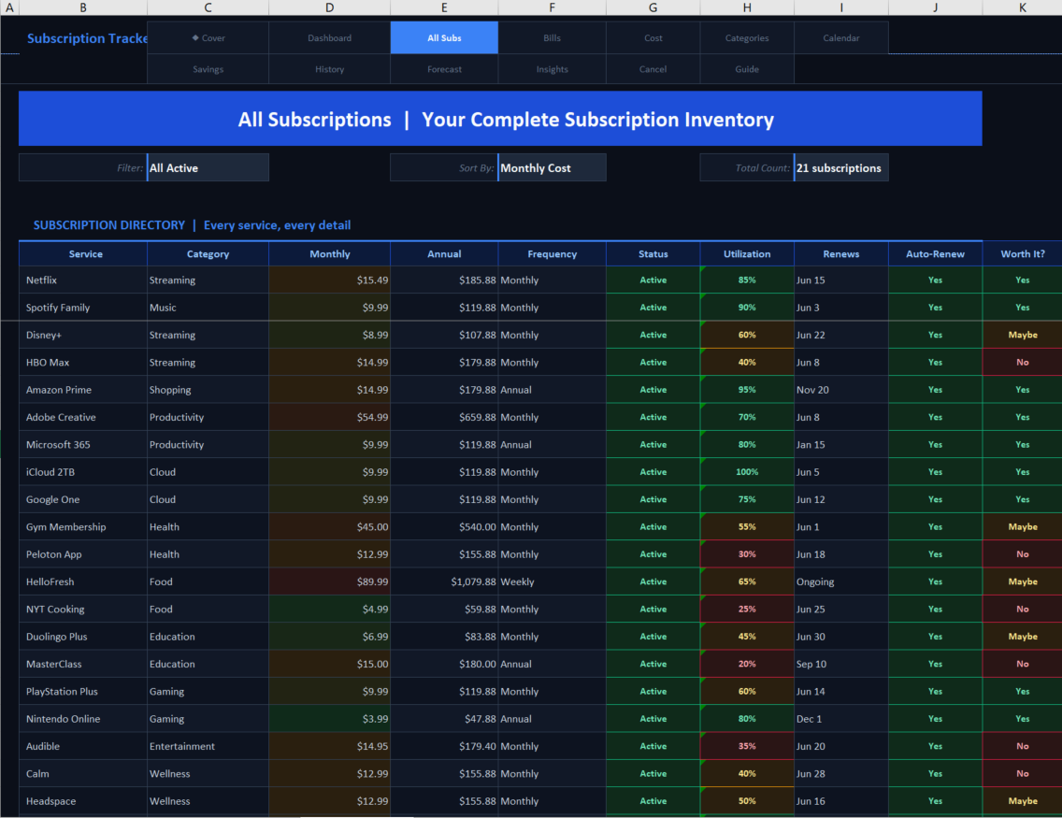Select Audible category cell Entertainment
Image resolution: width=1062 pixels, height=818 pixels.
click(208, 746)
